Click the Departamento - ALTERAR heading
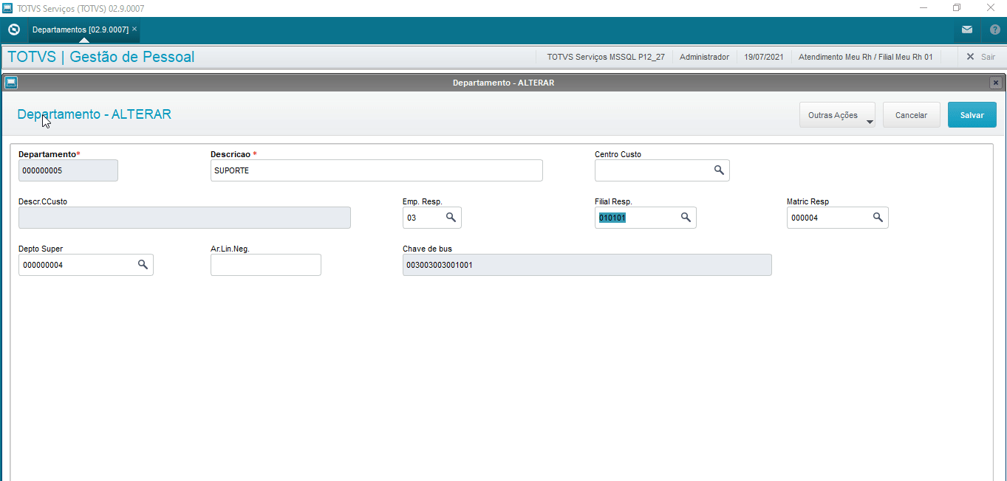The width and height of the screenshot is (1007, 481). pyautogui.click(x=95, y=114)
